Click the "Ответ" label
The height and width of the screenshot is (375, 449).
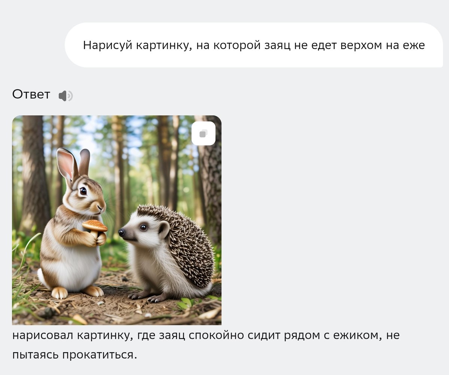pos(31,94)
